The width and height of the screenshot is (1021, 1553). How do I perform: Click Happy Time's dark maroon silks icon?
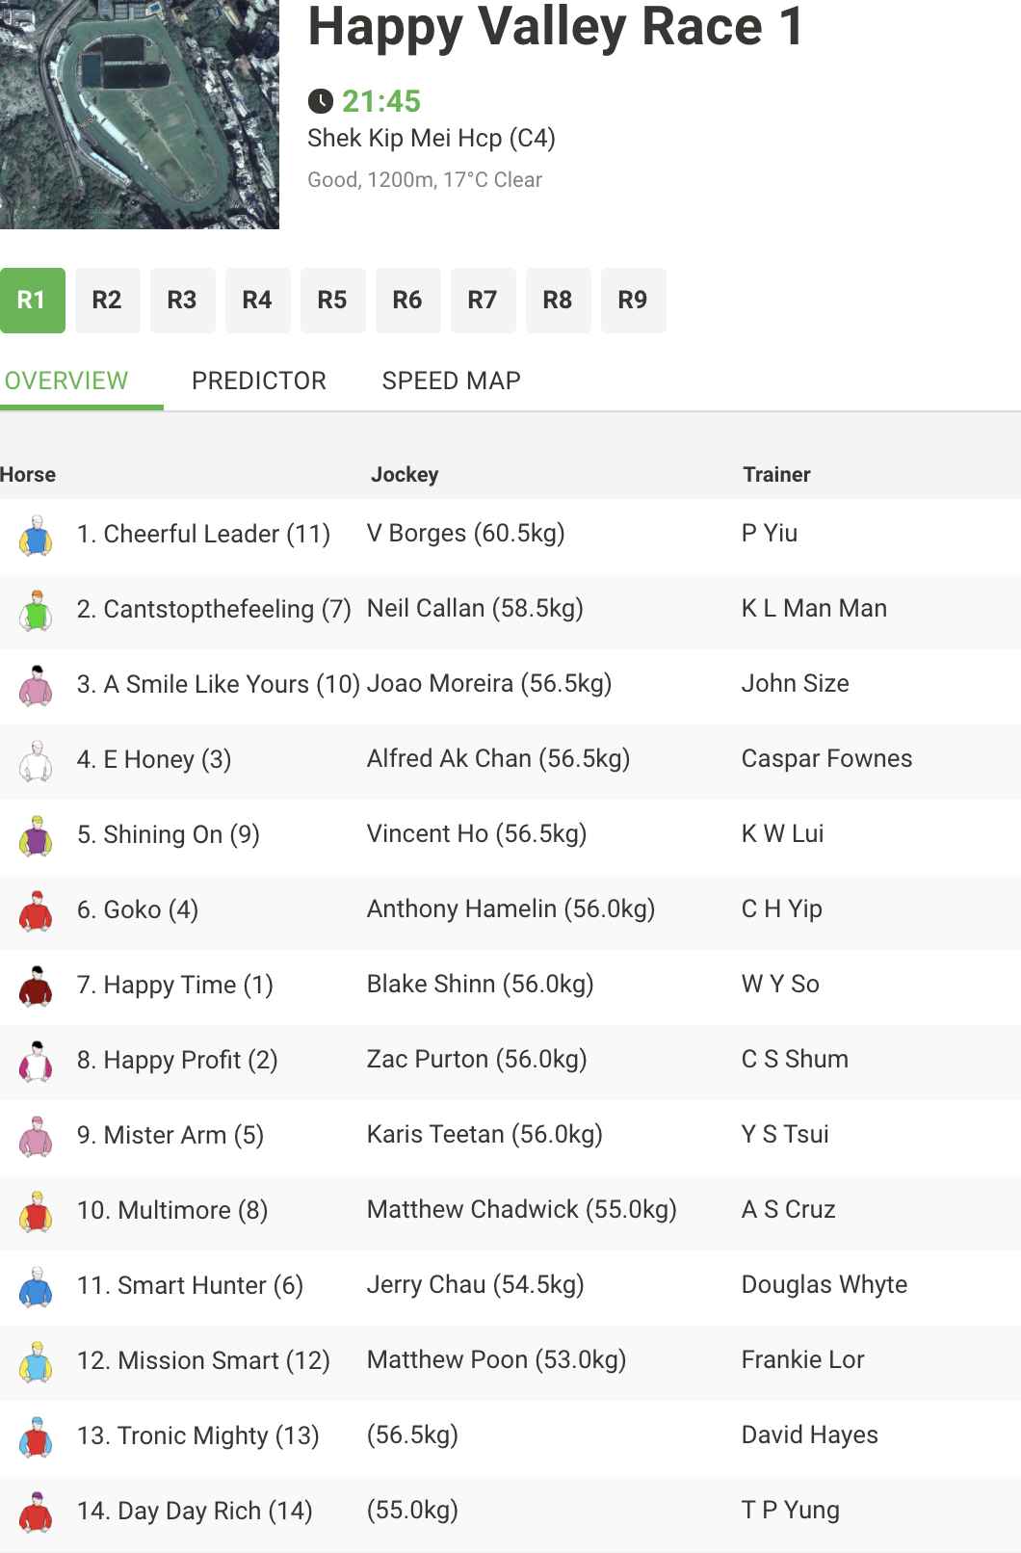click(x=36, y=986)
